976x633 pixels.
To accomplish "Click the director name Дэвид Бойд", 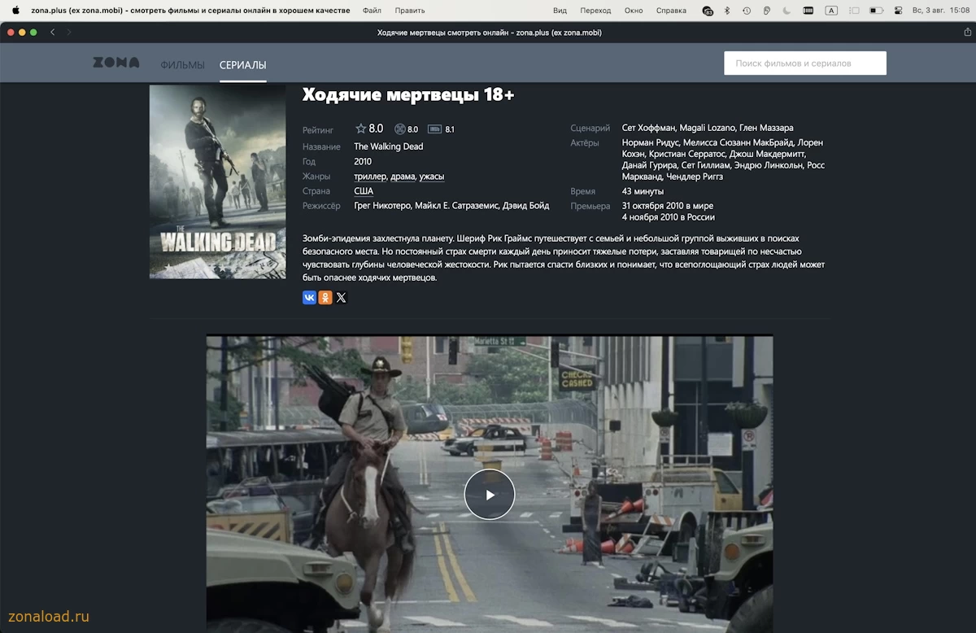I will coord(525,206).
